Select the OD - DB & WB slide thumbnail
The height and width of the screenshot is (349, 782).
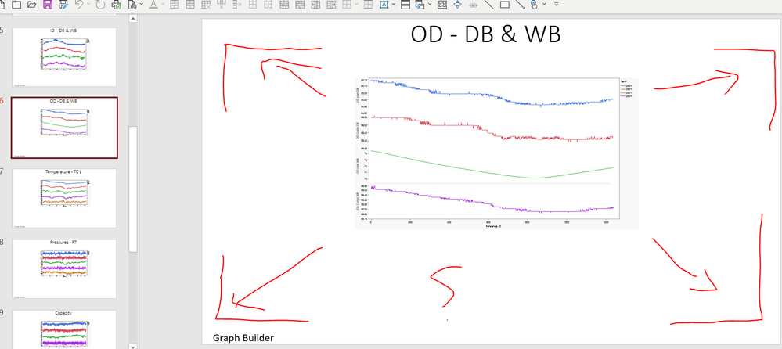tap(64, 128)
